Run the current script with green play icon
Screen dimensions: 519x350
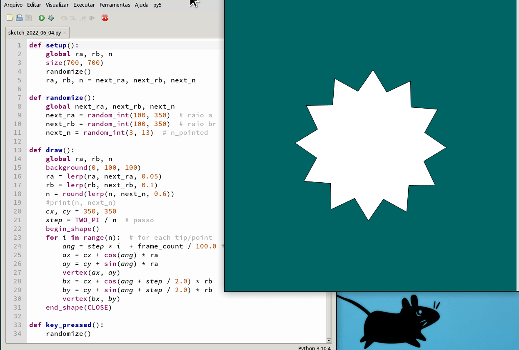coord(42,18)
